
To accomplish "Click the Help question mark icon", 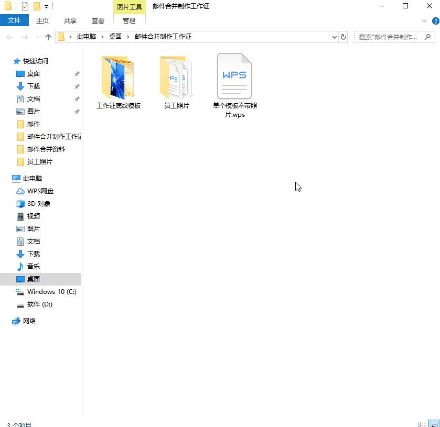I will click(x=435, y=21).
